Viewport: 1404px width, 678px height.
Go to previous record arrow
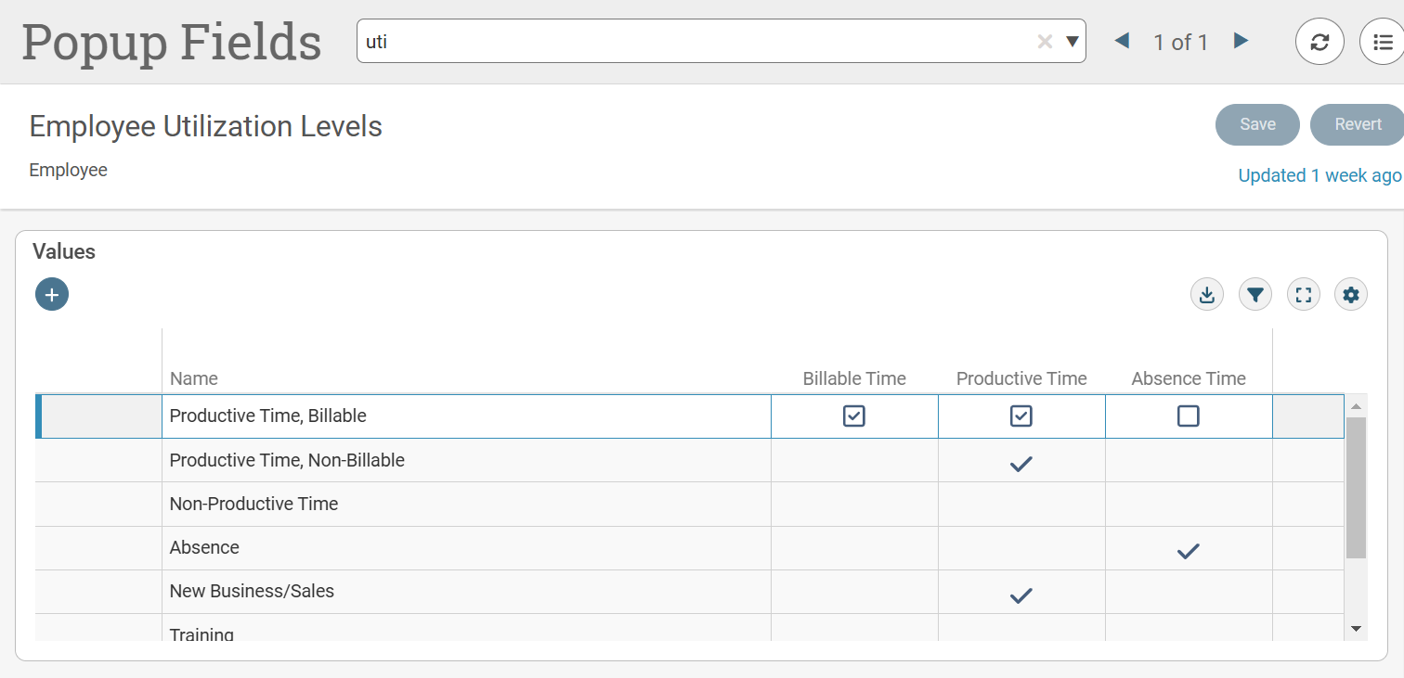pyautogui.click(x=1122, y=41)
